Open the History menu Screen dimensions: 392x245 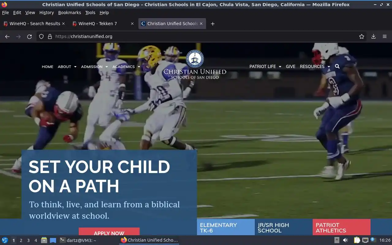pyautogui.click(x=47, y=13)
